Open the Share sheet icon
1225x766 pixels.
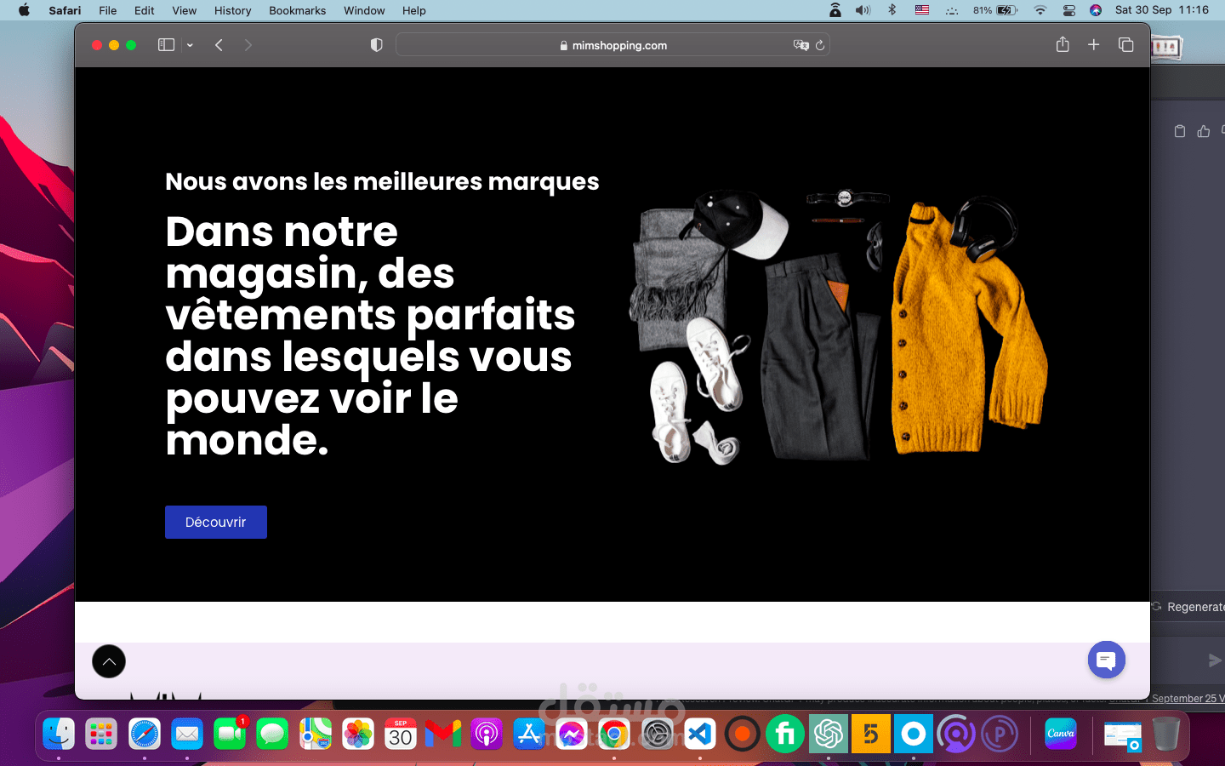pyautogui.click(x=1063, y=44)
